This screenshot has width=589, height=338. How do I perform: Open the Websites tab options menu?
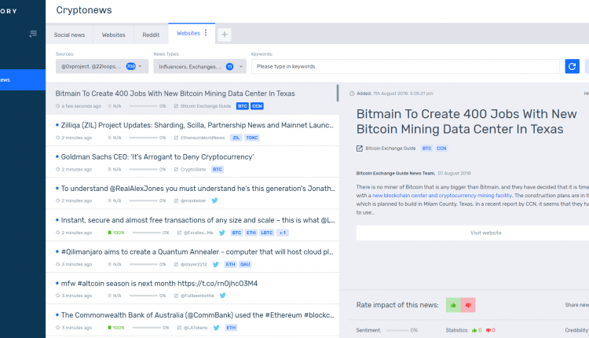click(x=206, y=33)
